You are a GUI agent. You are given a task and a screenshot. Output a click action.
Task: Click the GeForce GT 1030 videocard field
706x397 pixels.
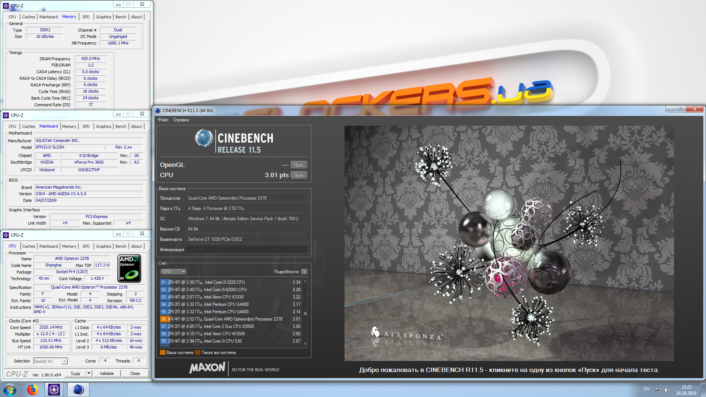coord(247,239)
